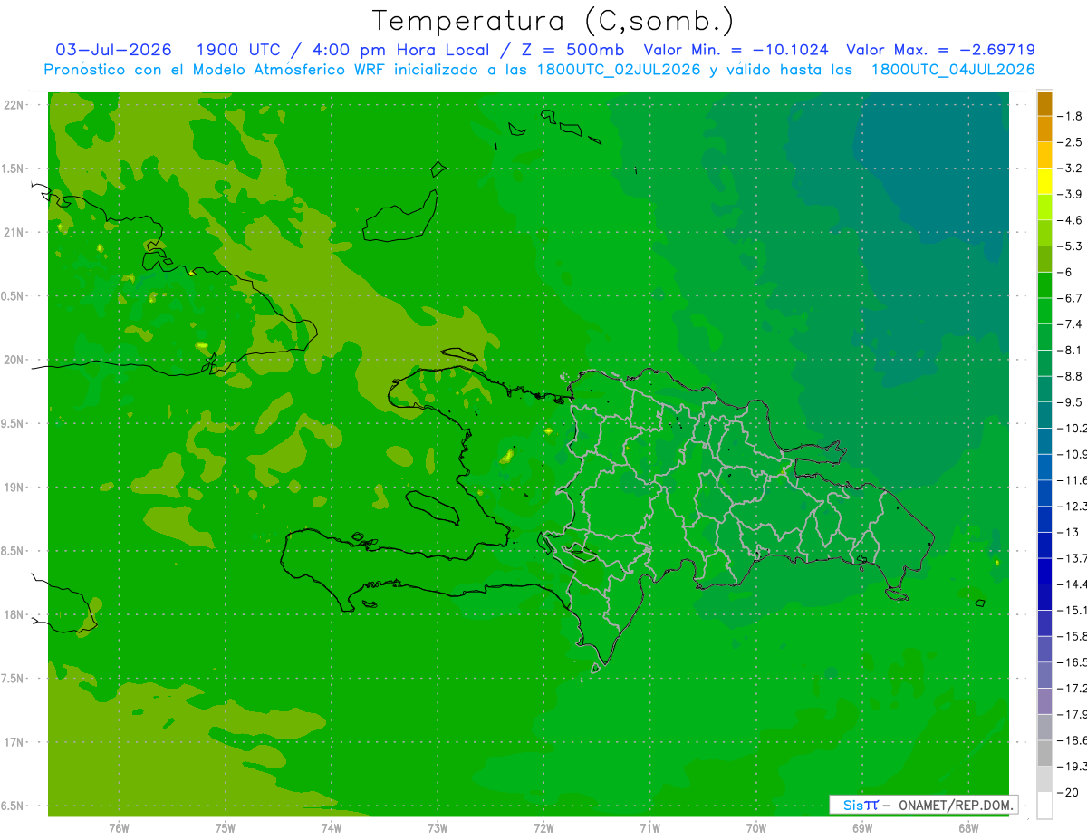Select the 'Z = 500mb' level label
The image size is (1087, 840).
pyautogui.click(x=572, y=50)
